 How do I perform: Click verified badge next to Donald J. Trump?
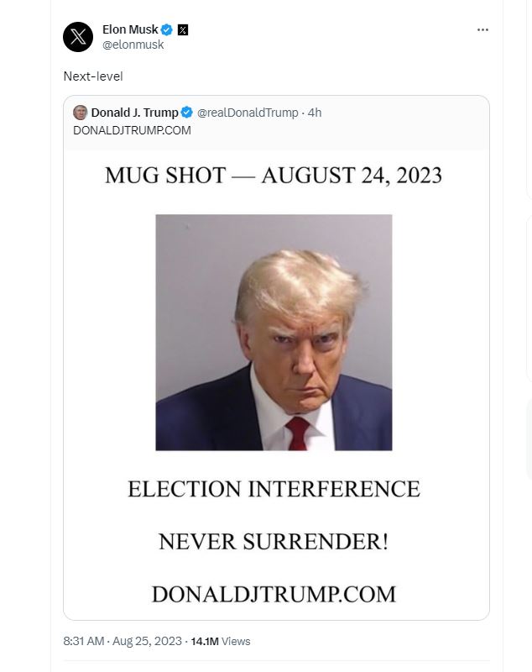coord(187,113)
